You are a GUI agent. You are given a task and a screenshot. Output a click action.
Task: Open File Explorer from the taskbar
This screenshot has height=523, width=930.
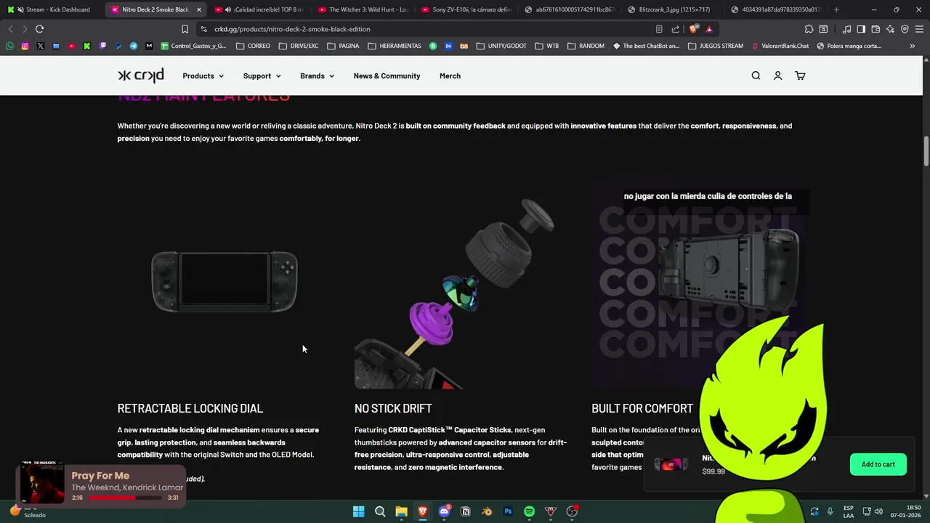coord(401,511)
